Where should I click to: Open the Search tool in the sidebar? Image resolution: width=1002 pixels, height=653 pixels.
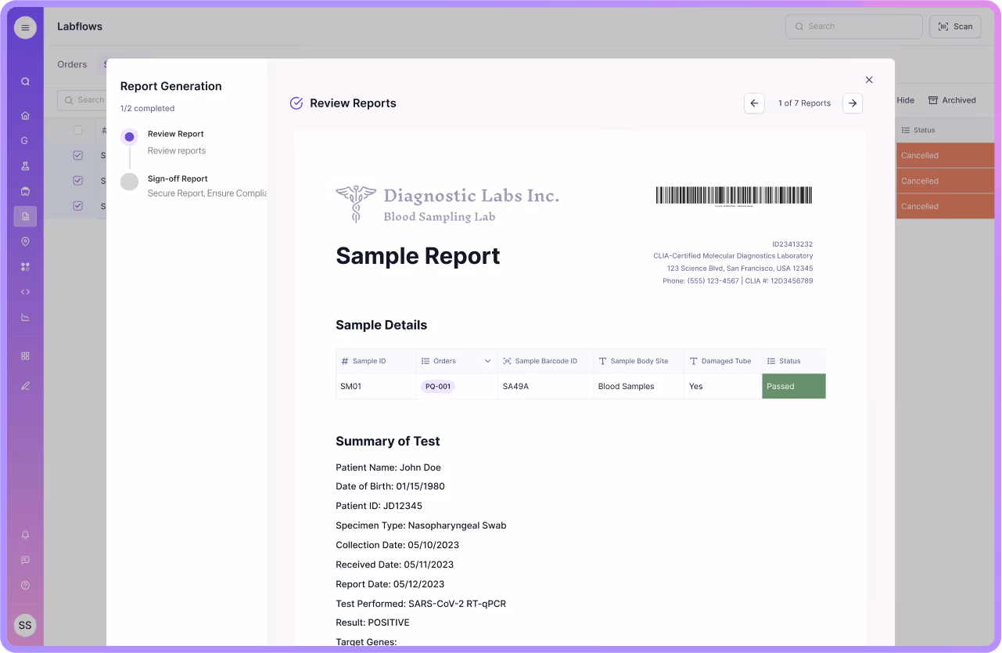[x=25, y=81]
